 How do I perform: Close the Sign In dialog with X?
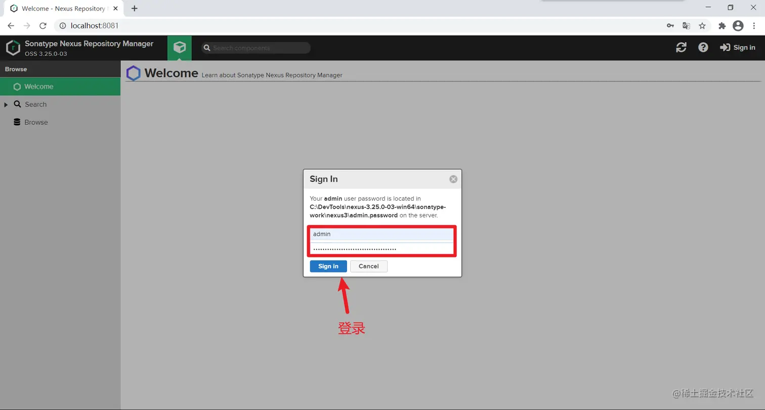453,179
